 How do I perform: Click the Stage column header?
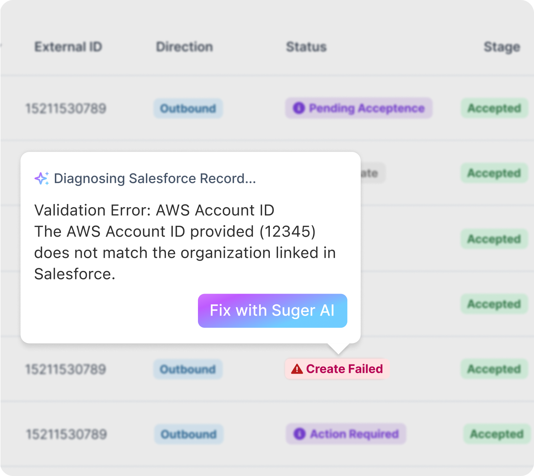pos(501,47)
